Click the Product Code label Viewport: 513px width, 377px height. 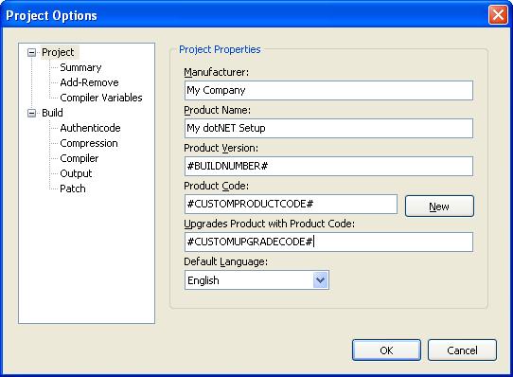click(216, 186)
